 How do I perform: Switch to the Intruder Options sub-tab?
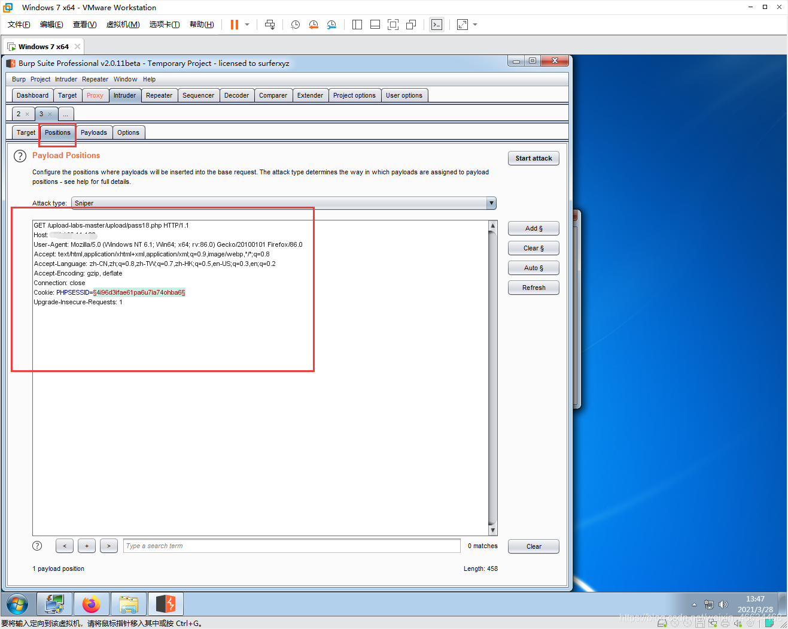(x=128, y=132)
